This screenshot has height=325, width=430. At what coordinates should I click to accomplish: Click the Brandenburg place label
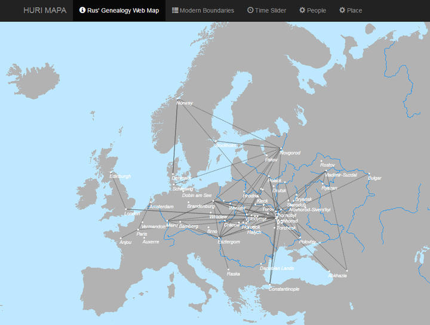coord(201,206)
